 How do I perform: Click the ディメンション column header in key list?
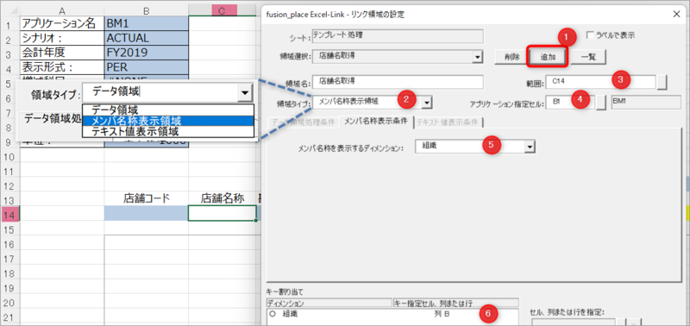point(329,303)
